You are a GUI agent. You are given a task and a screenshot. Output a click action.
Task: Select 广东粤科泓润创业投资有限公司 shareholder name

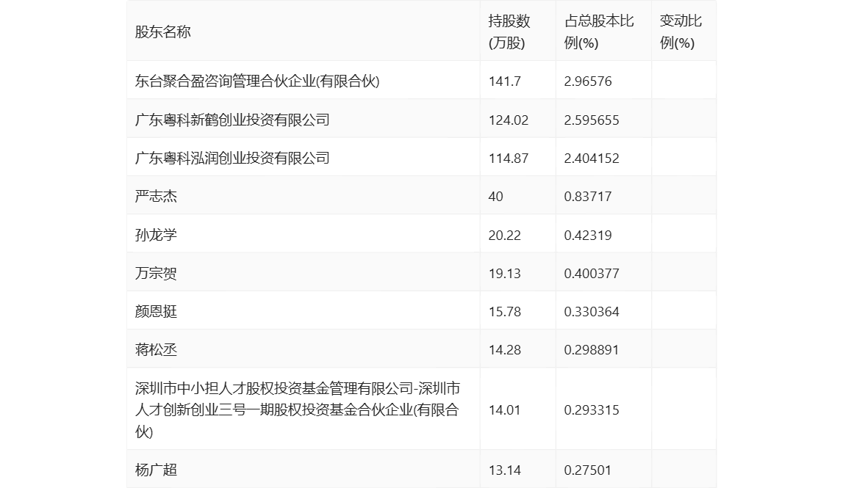[232, 158]
